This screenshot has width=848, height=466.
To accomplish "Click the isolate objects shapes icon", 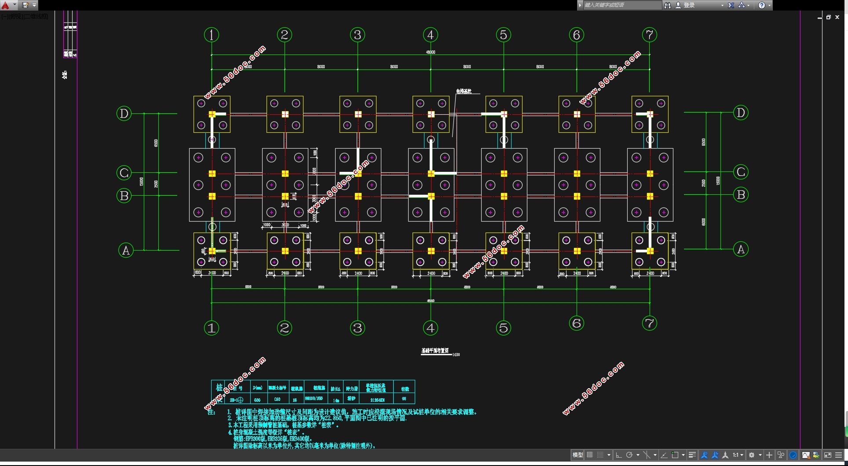I will (x=781, y=455).
